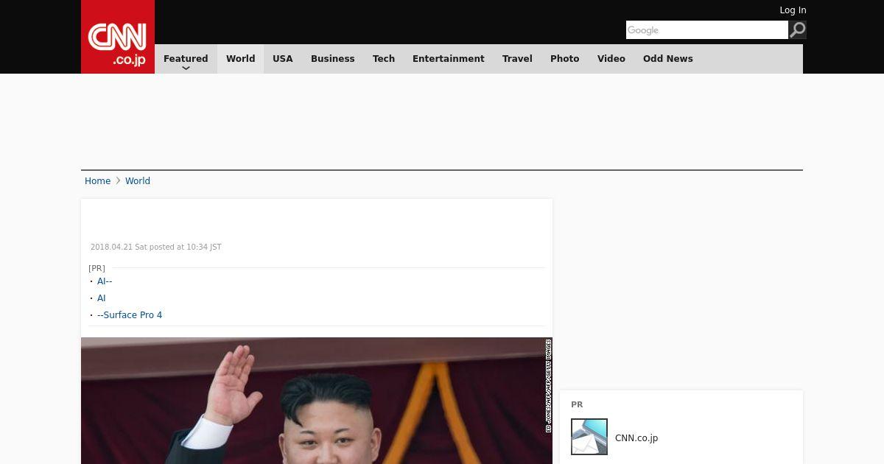Go to the Business section
Viewport: 884px width, 464px height.
pyautogui.click(x=333, y=59)
